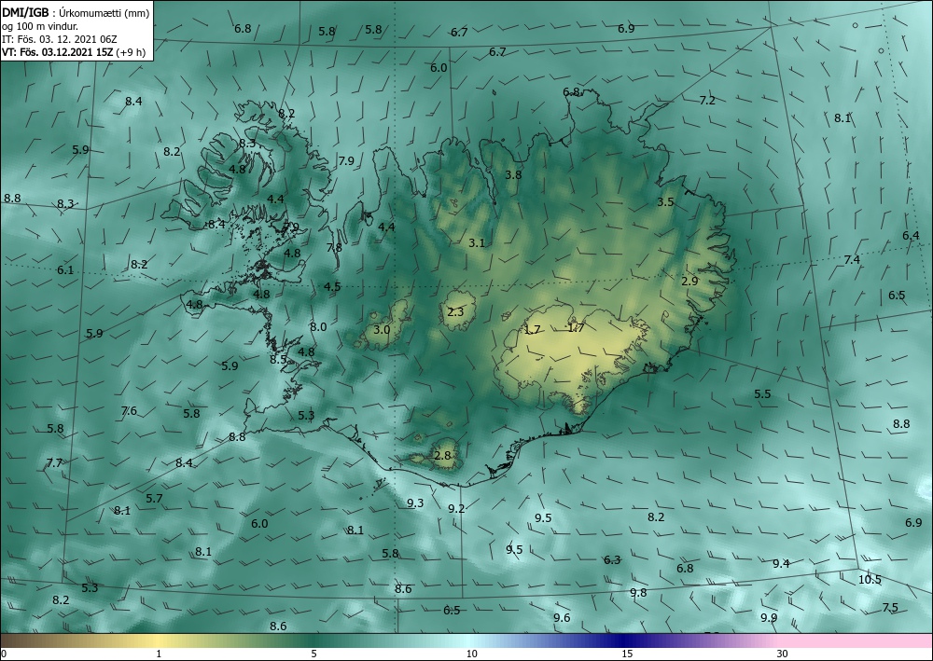Select the 2.9 value label

pos(689,282)
